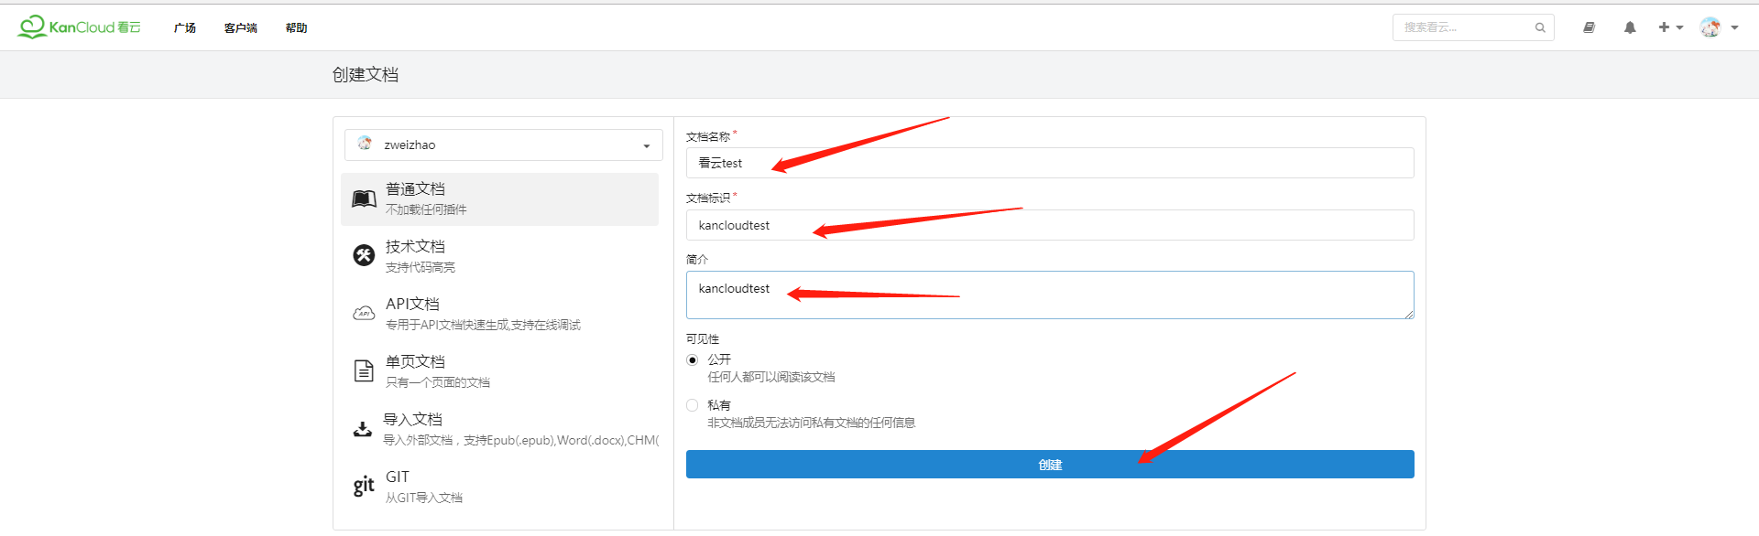Select 普通文档 document type

pos(500,198)
